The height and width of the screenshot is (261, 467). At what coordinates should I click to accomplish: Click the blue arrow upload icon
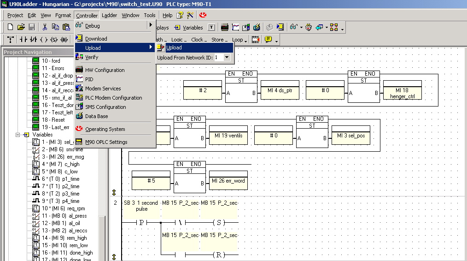[319, 28]
